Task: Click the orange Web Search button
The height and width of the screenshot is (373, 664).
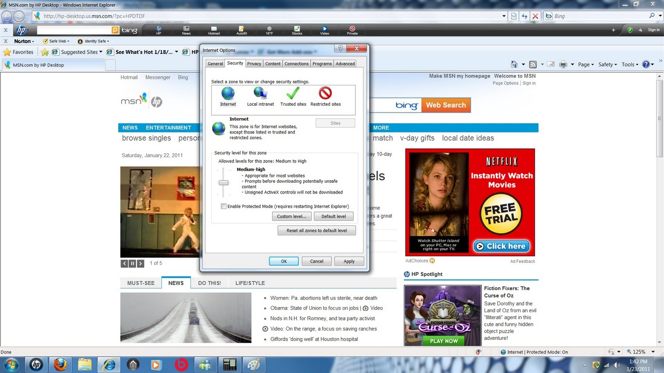Action: pyautogui.click(x=446, y=105)
